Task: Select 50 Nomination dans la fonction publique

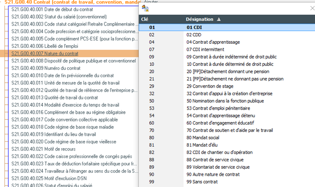Action: [225, 101]
